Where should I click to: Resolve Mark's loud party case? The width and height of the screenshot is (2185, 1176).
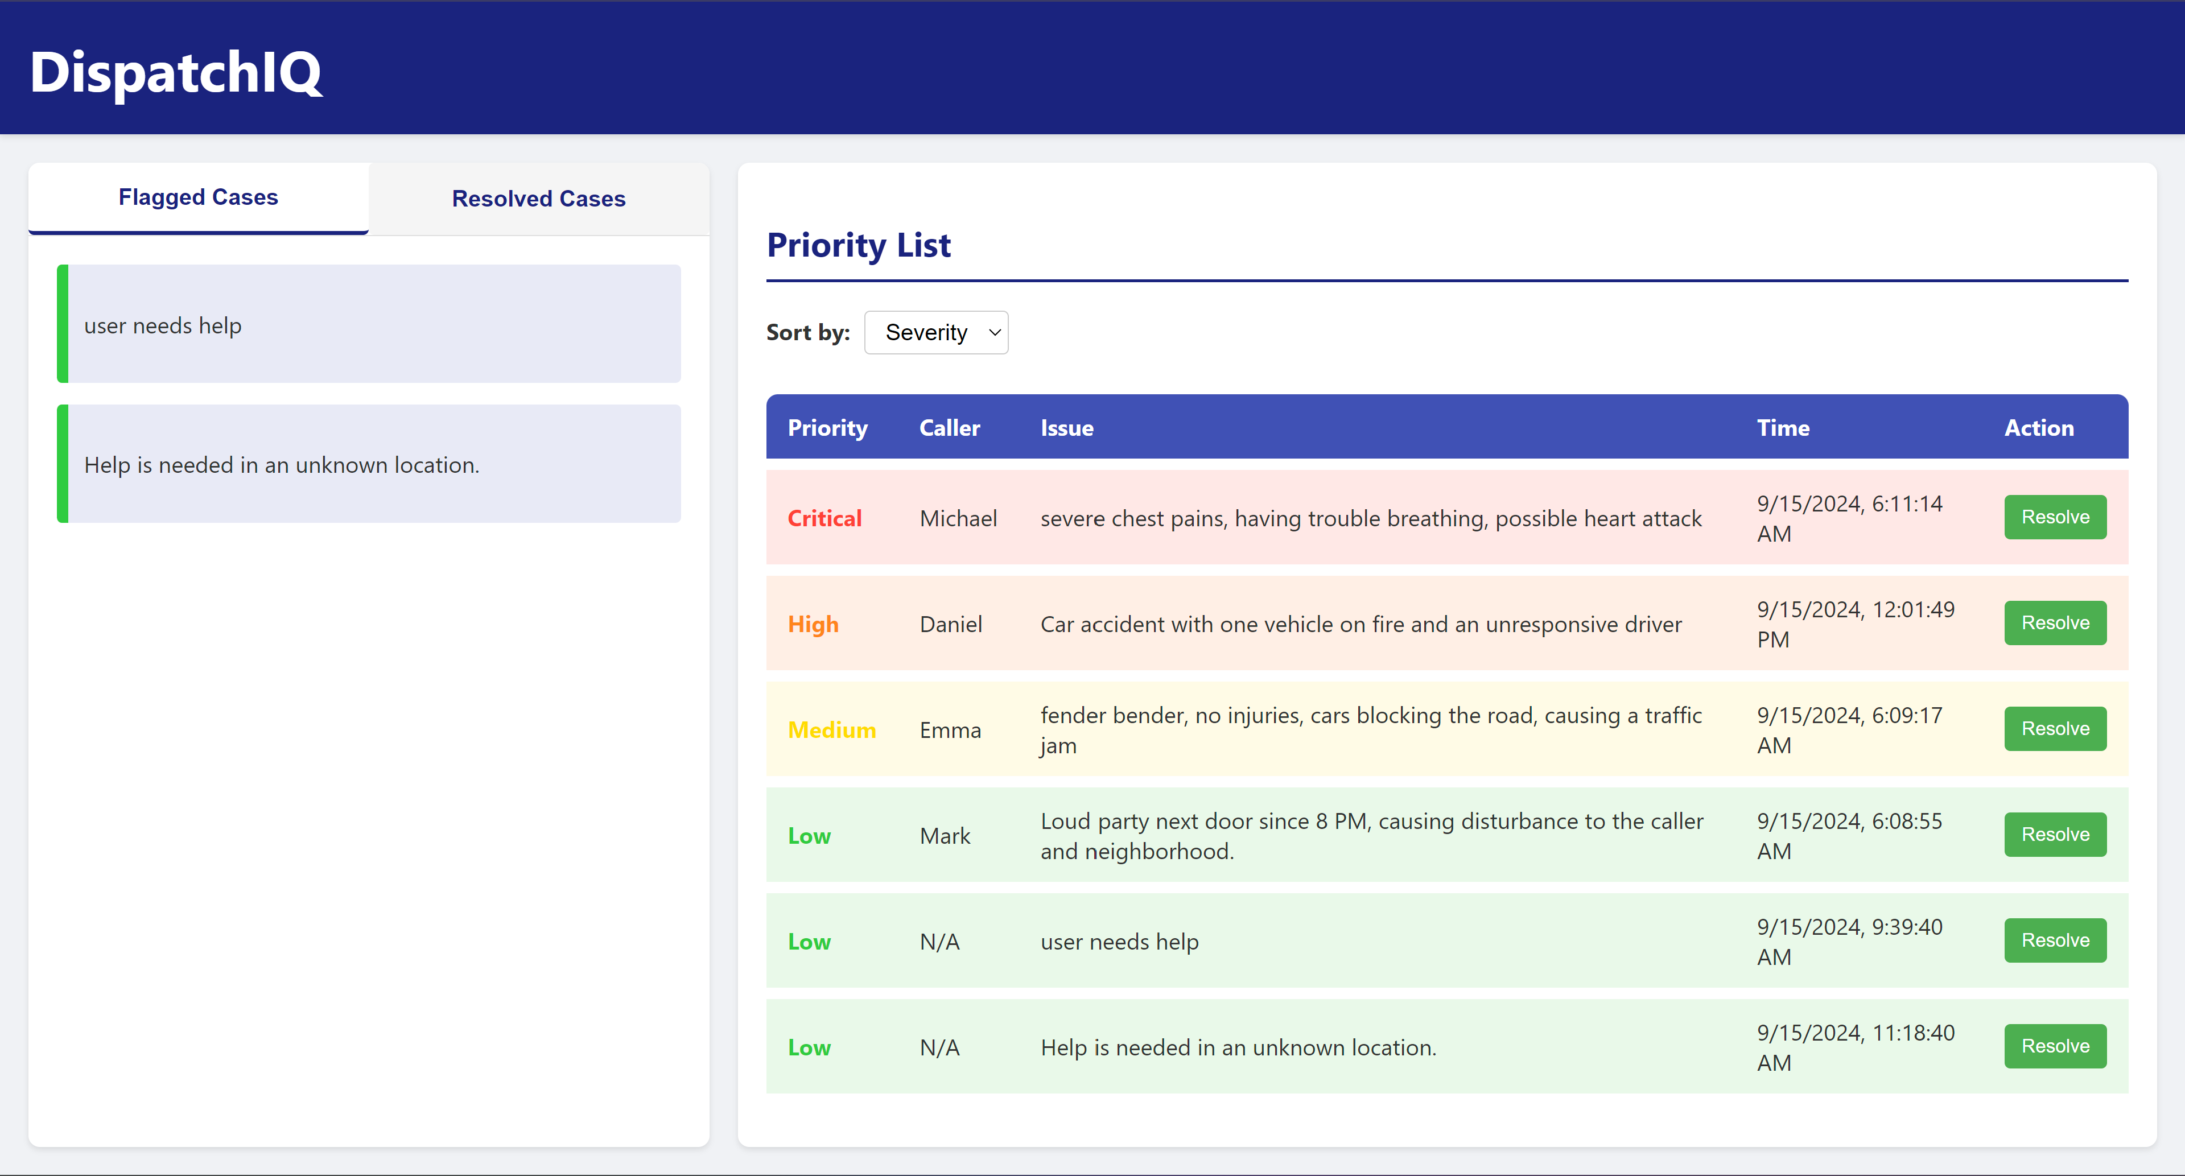tap(2054, 834)
